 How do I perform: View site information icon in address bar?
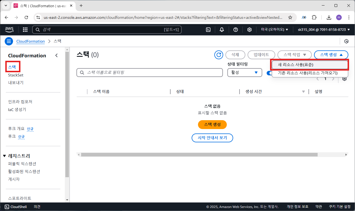pyautogui.click(x=38, y=17)
